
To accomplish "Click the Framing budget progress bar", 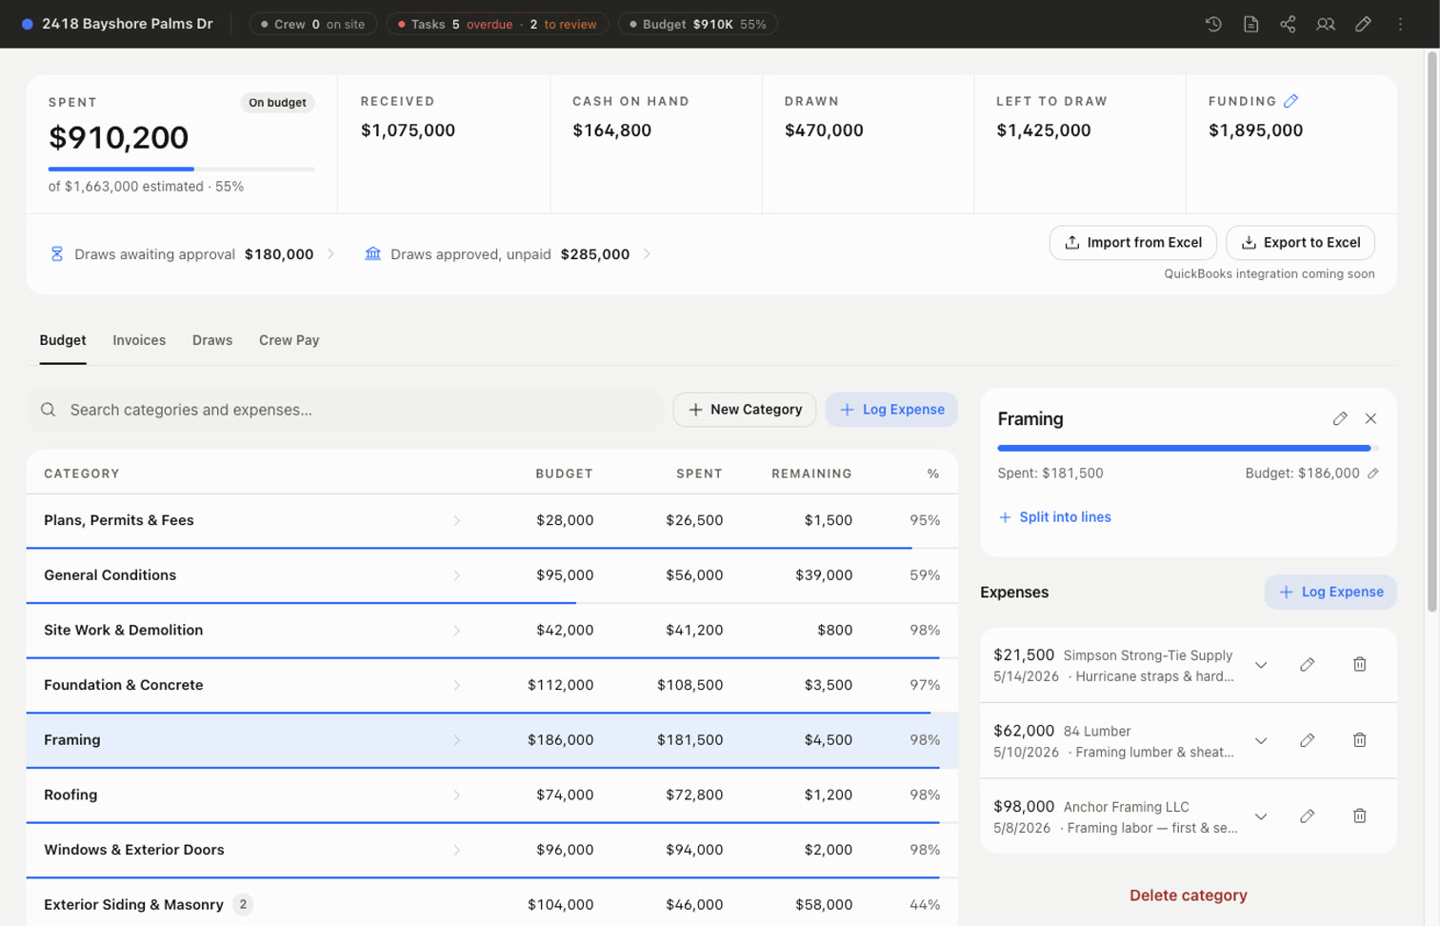I will 1188,448.
